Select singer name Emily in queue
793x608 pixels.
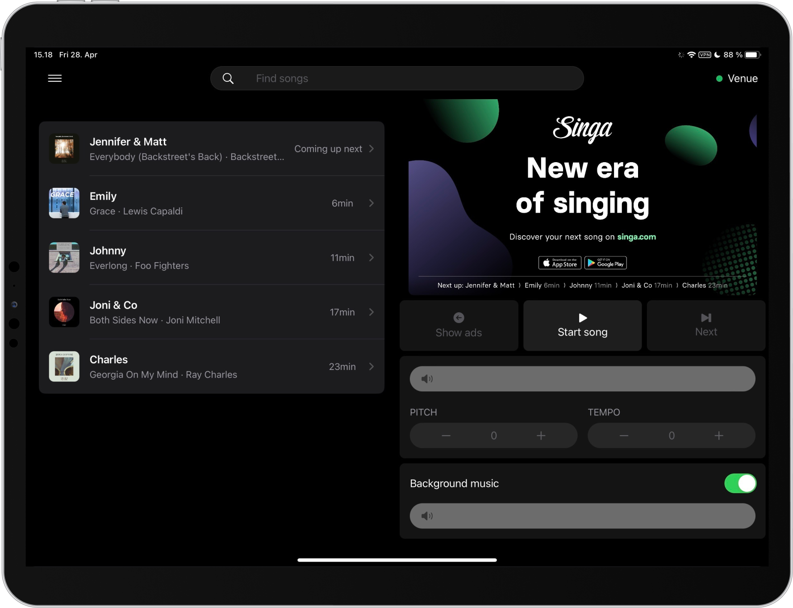pos(103,196)
